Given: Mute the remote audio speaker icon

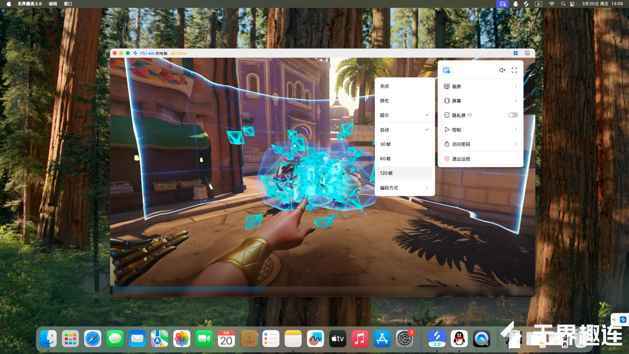Looking at the screenshot, I should click(502, 71).
